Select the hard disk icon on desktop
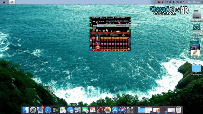Viewport: 203px width, 114px height. tap(197, 14)
